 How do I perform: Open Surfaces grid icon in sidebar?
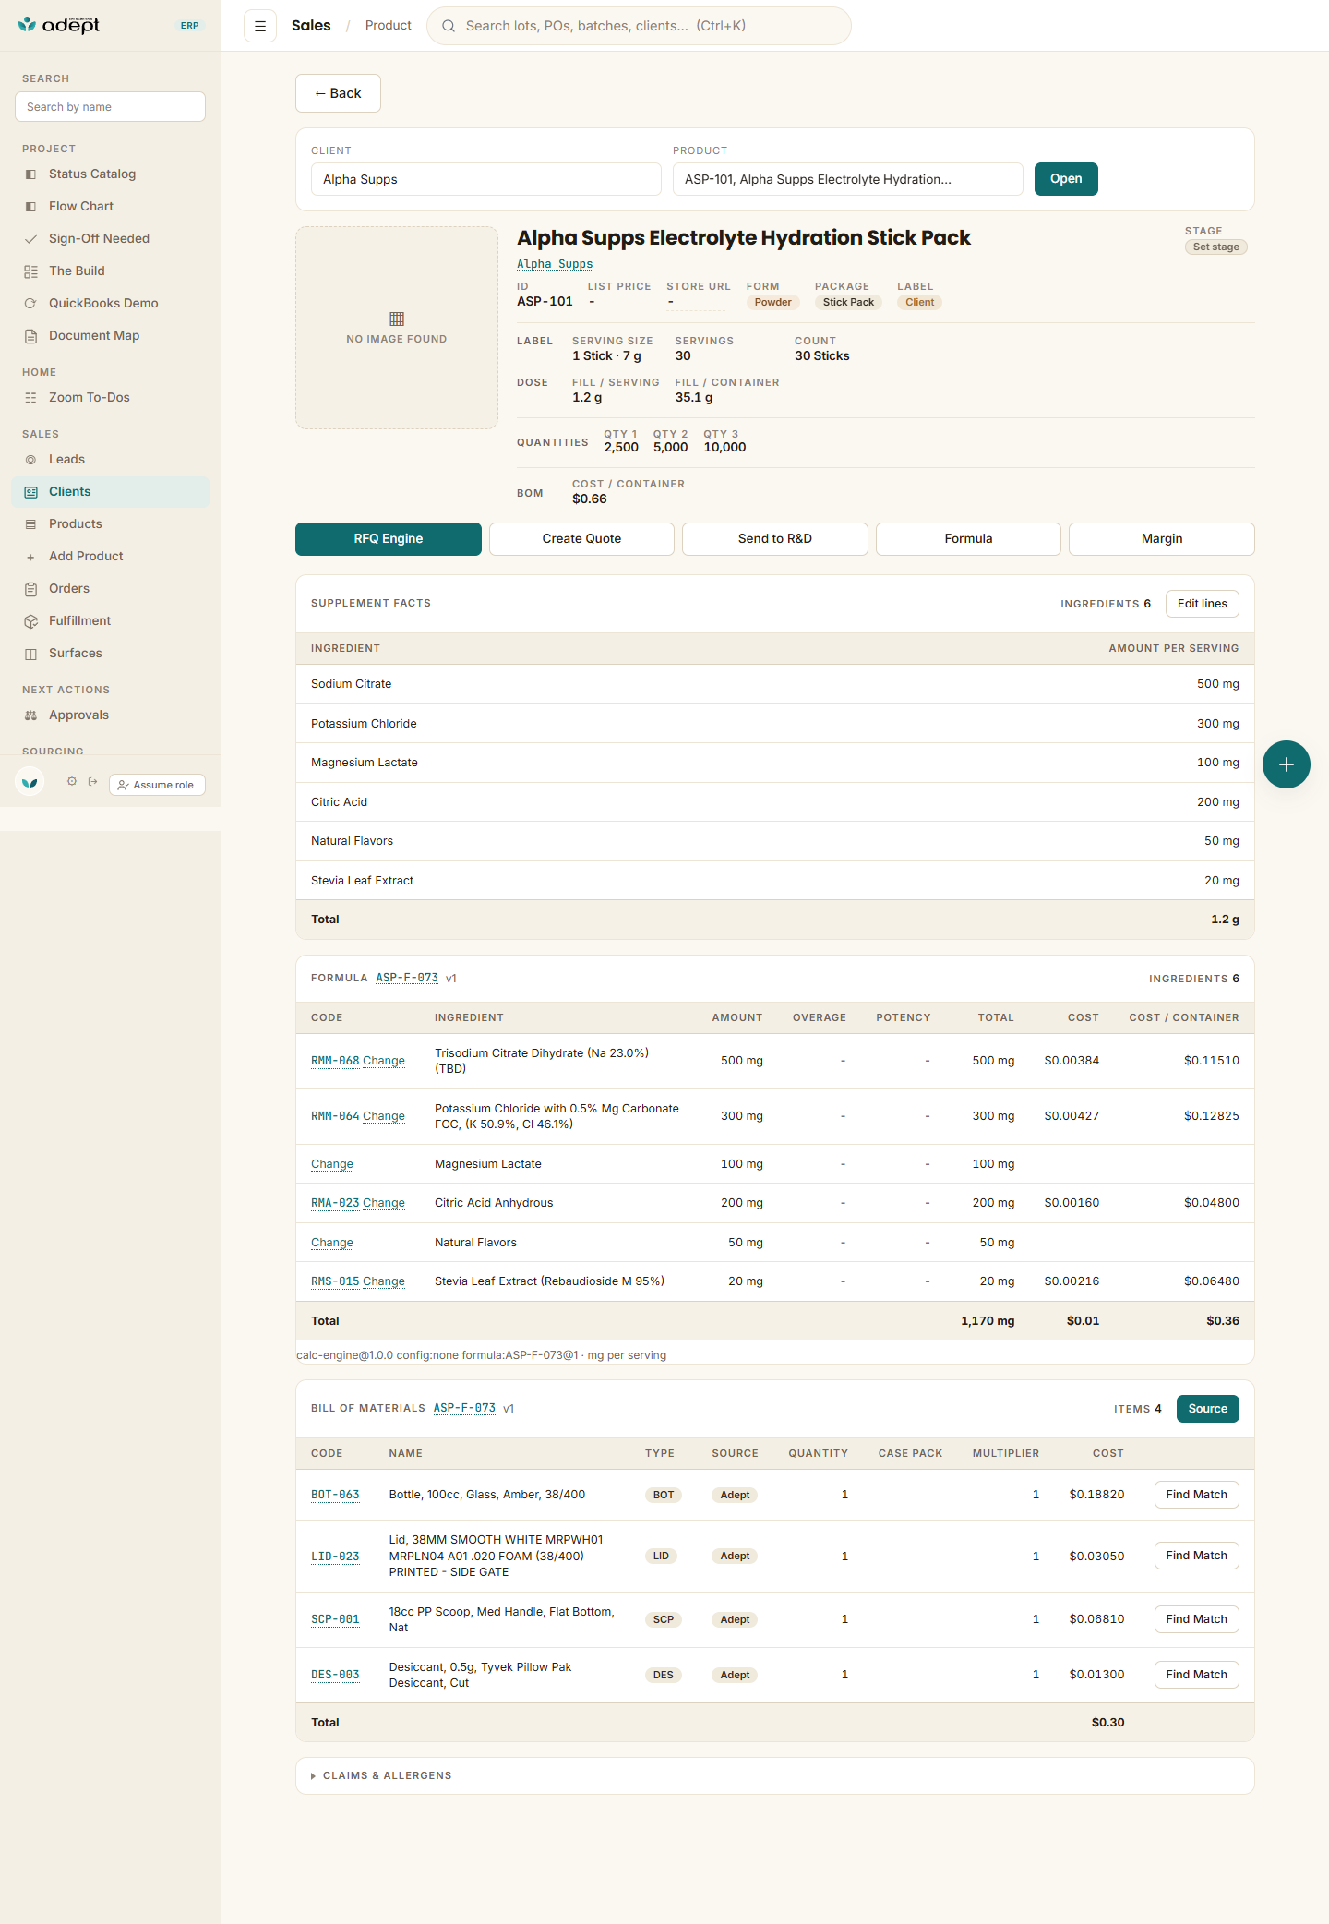pos(30,654)
